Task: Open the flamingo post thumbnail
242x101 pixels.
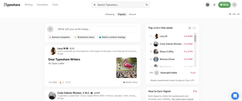Action: 126,68
